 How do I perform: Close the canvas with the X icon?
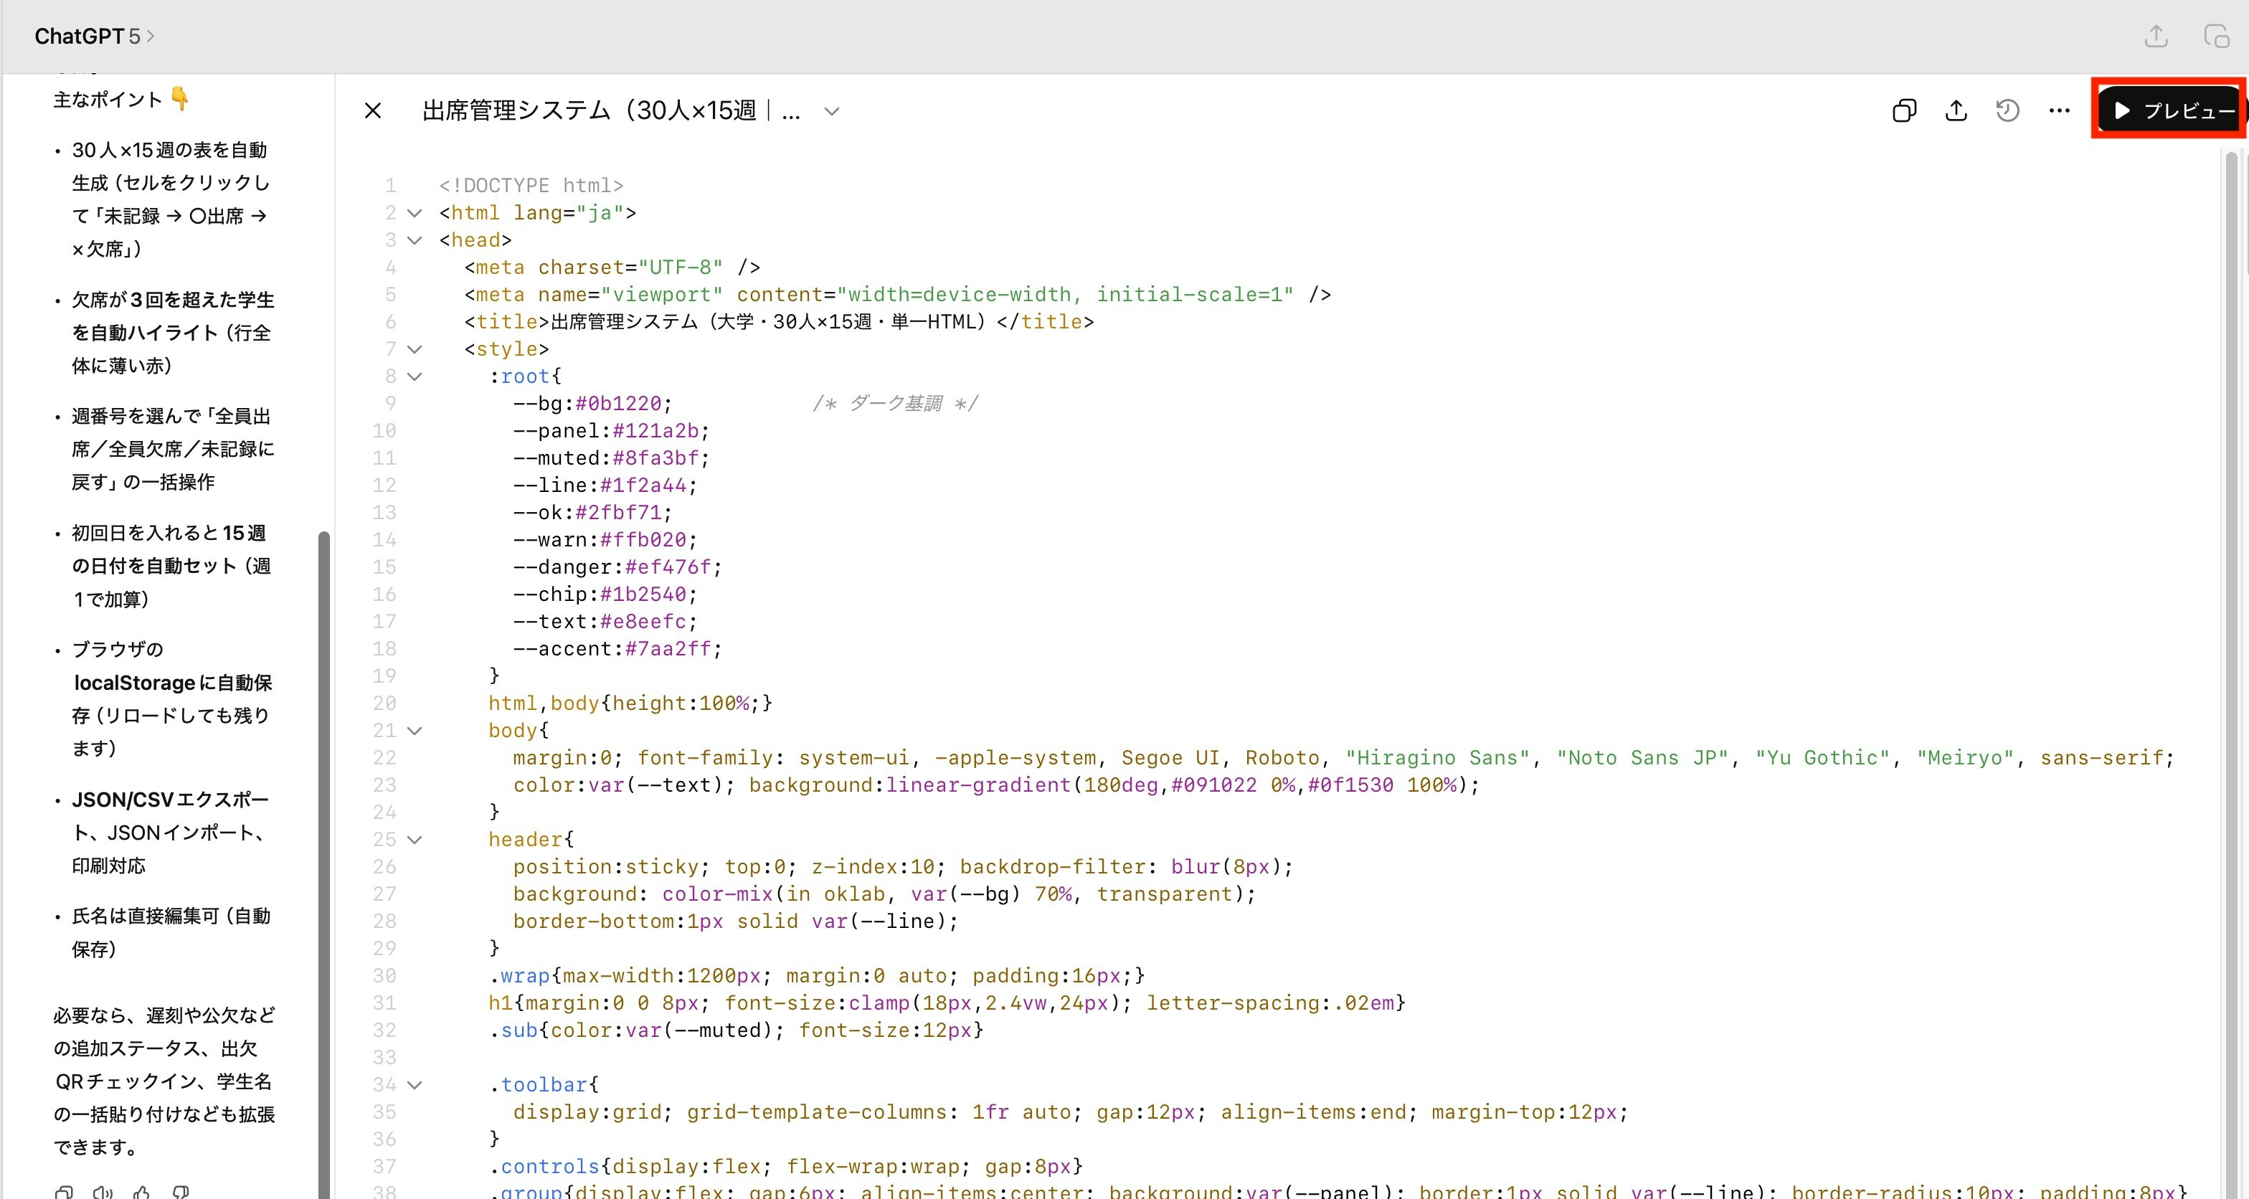click(x=373, y=111)
